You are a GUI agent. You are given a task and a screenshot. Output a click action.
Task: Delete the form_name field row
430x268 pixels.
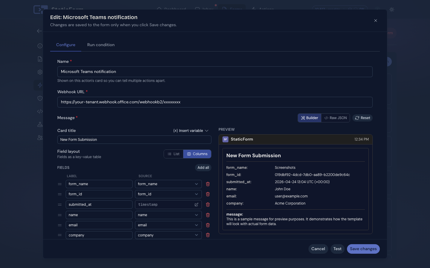click(208, 184)
